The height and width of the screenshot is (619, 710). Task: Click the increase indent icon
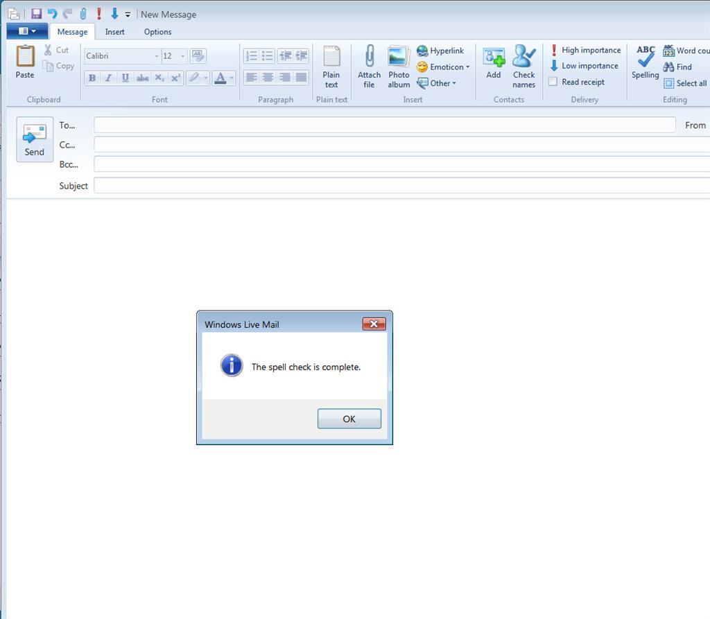coord(302,55)
